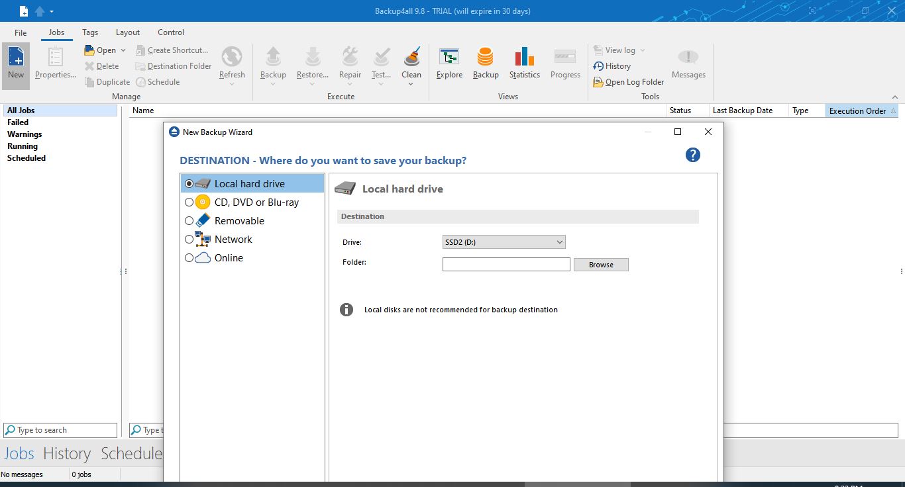Expand the Backup execute dropdown arrow
905x487 pixels.
(x=273, y=84)
